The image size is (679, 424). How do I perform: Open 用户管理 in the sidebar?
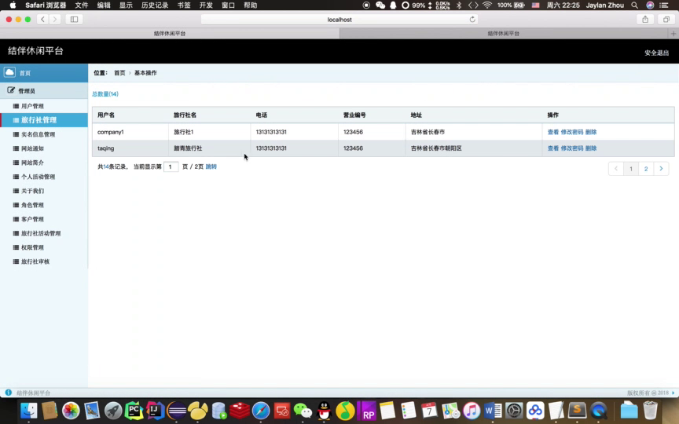coord(32,106)
